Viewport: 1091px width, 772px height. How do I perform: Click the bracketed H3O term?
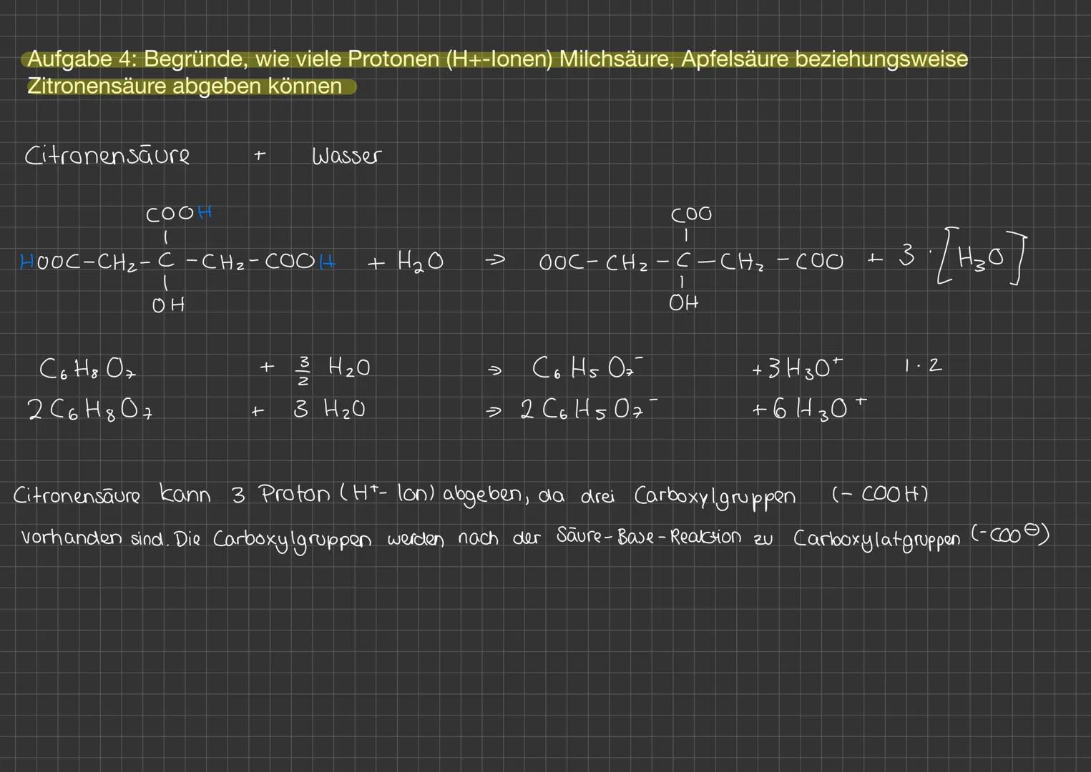(980, 258)
